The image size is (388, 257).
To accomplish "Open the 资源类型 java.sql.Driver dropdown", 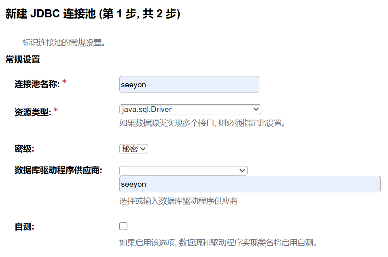I will click(x=190, y=109).
